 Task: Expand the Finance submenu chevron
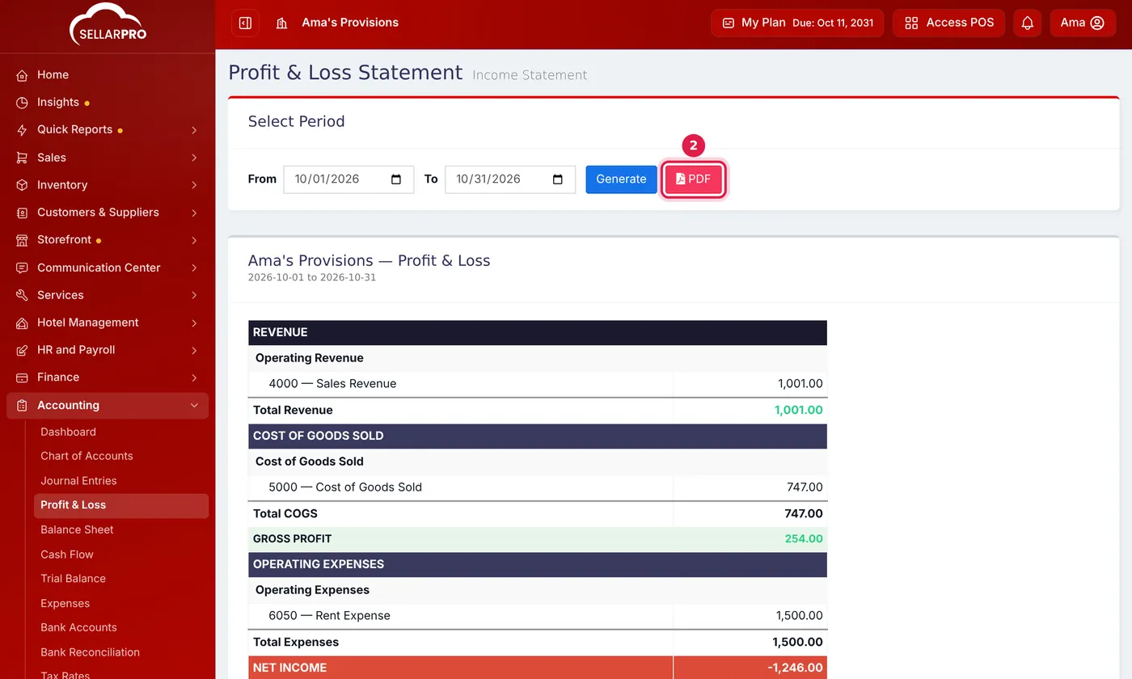194,377
